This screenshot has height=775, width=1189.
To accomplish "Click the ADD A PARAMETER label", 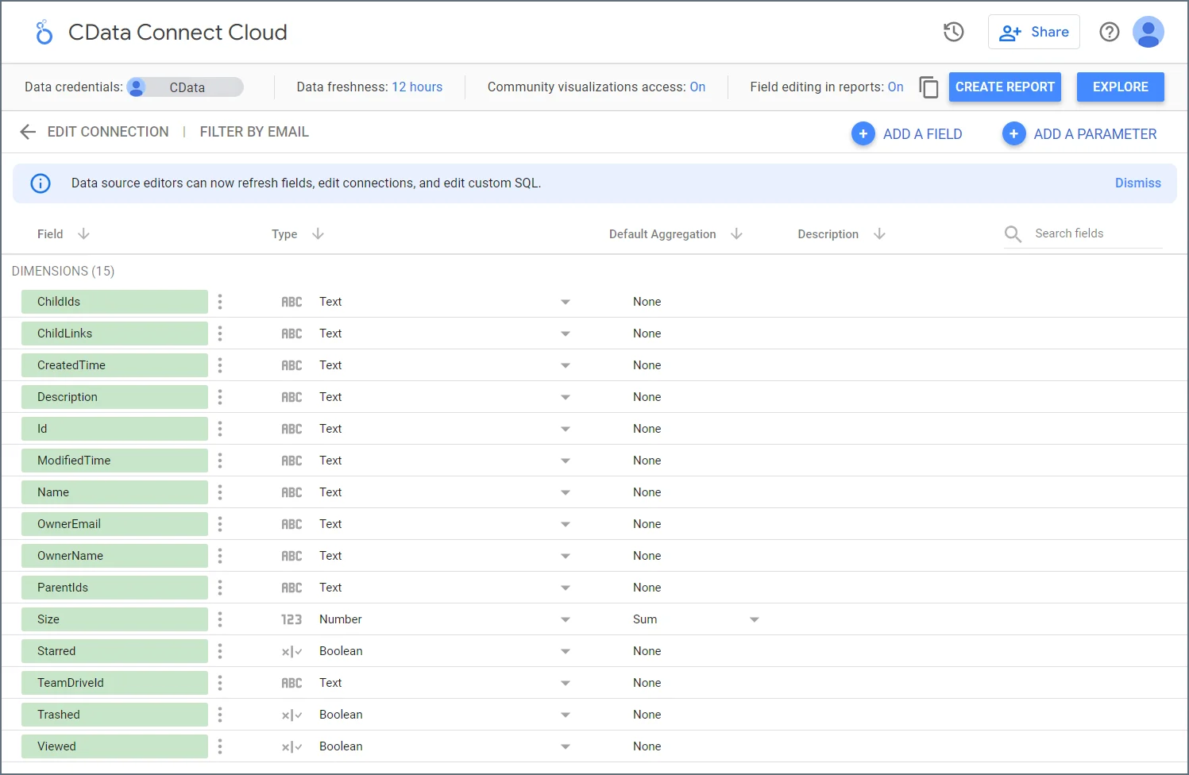I will coord(1094,134).
